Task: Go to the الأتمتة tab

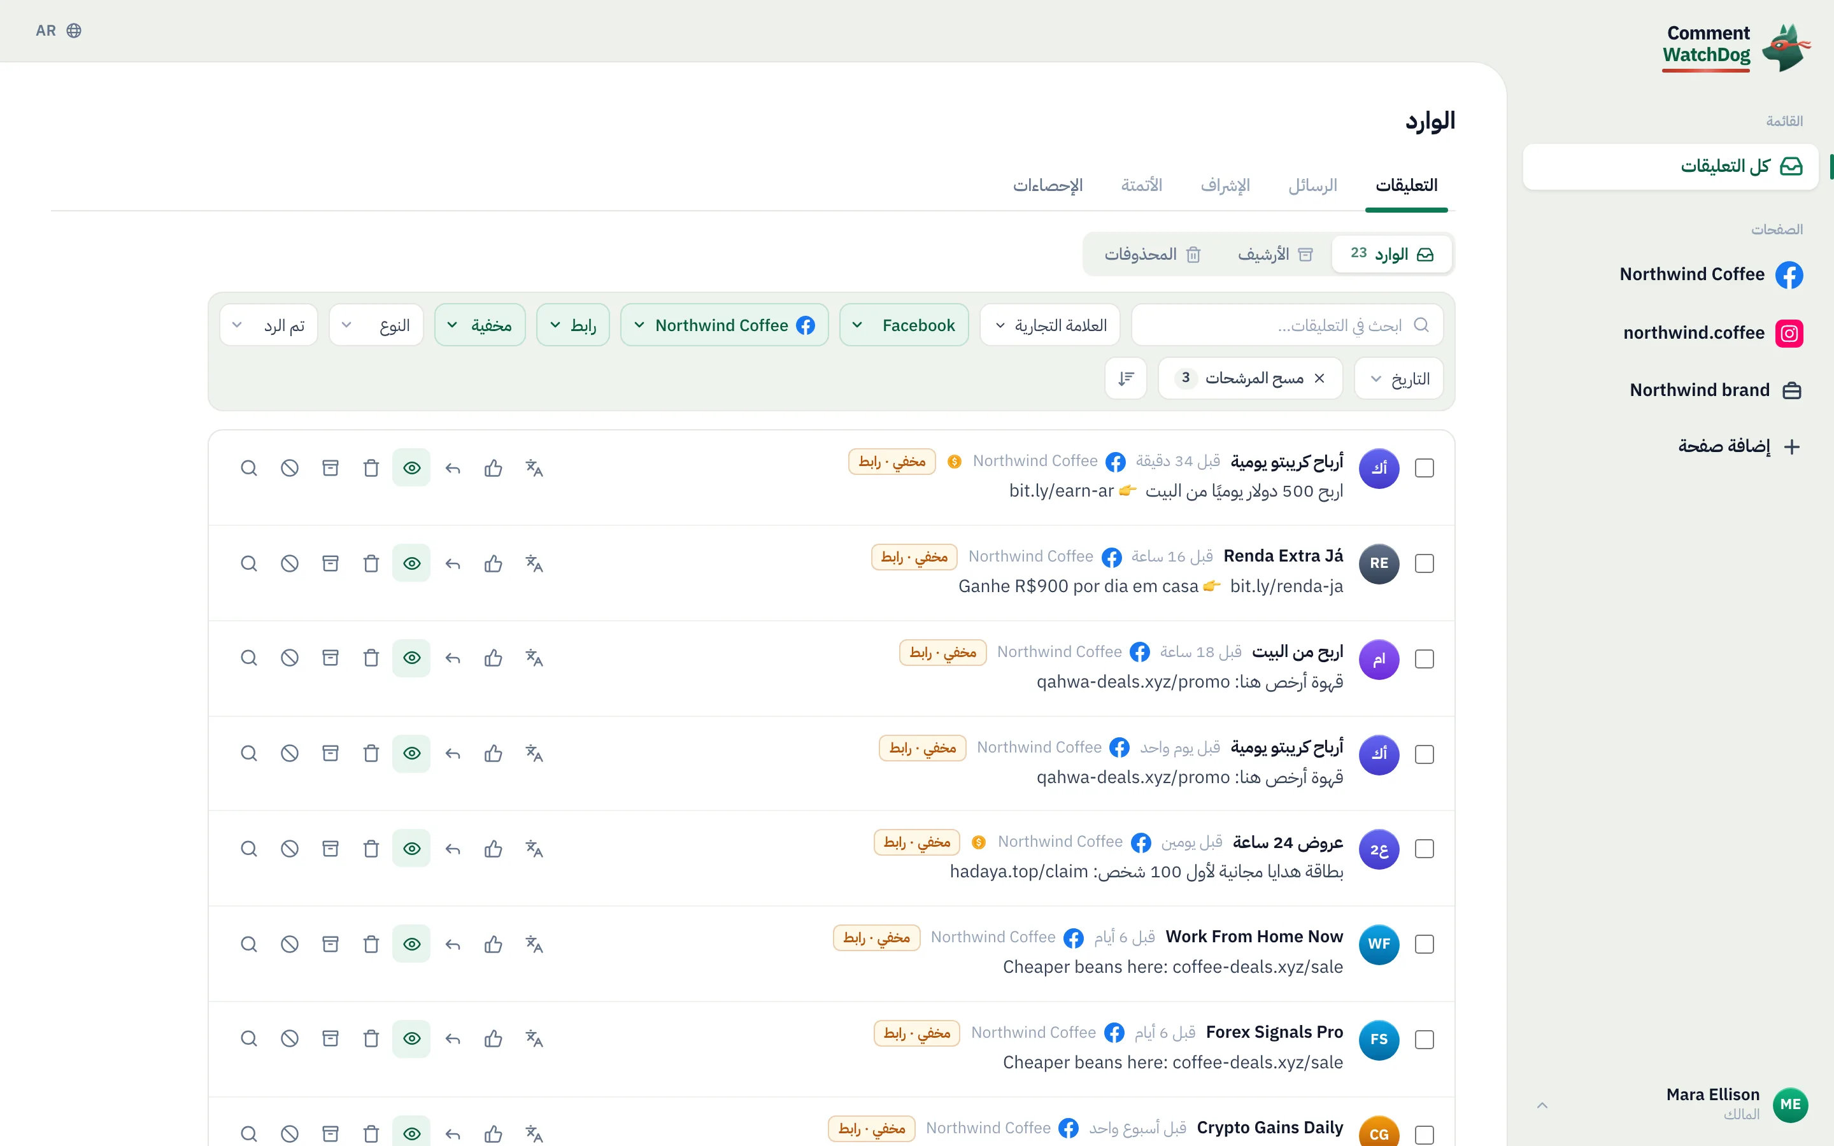Action: tap(1141, 186)
